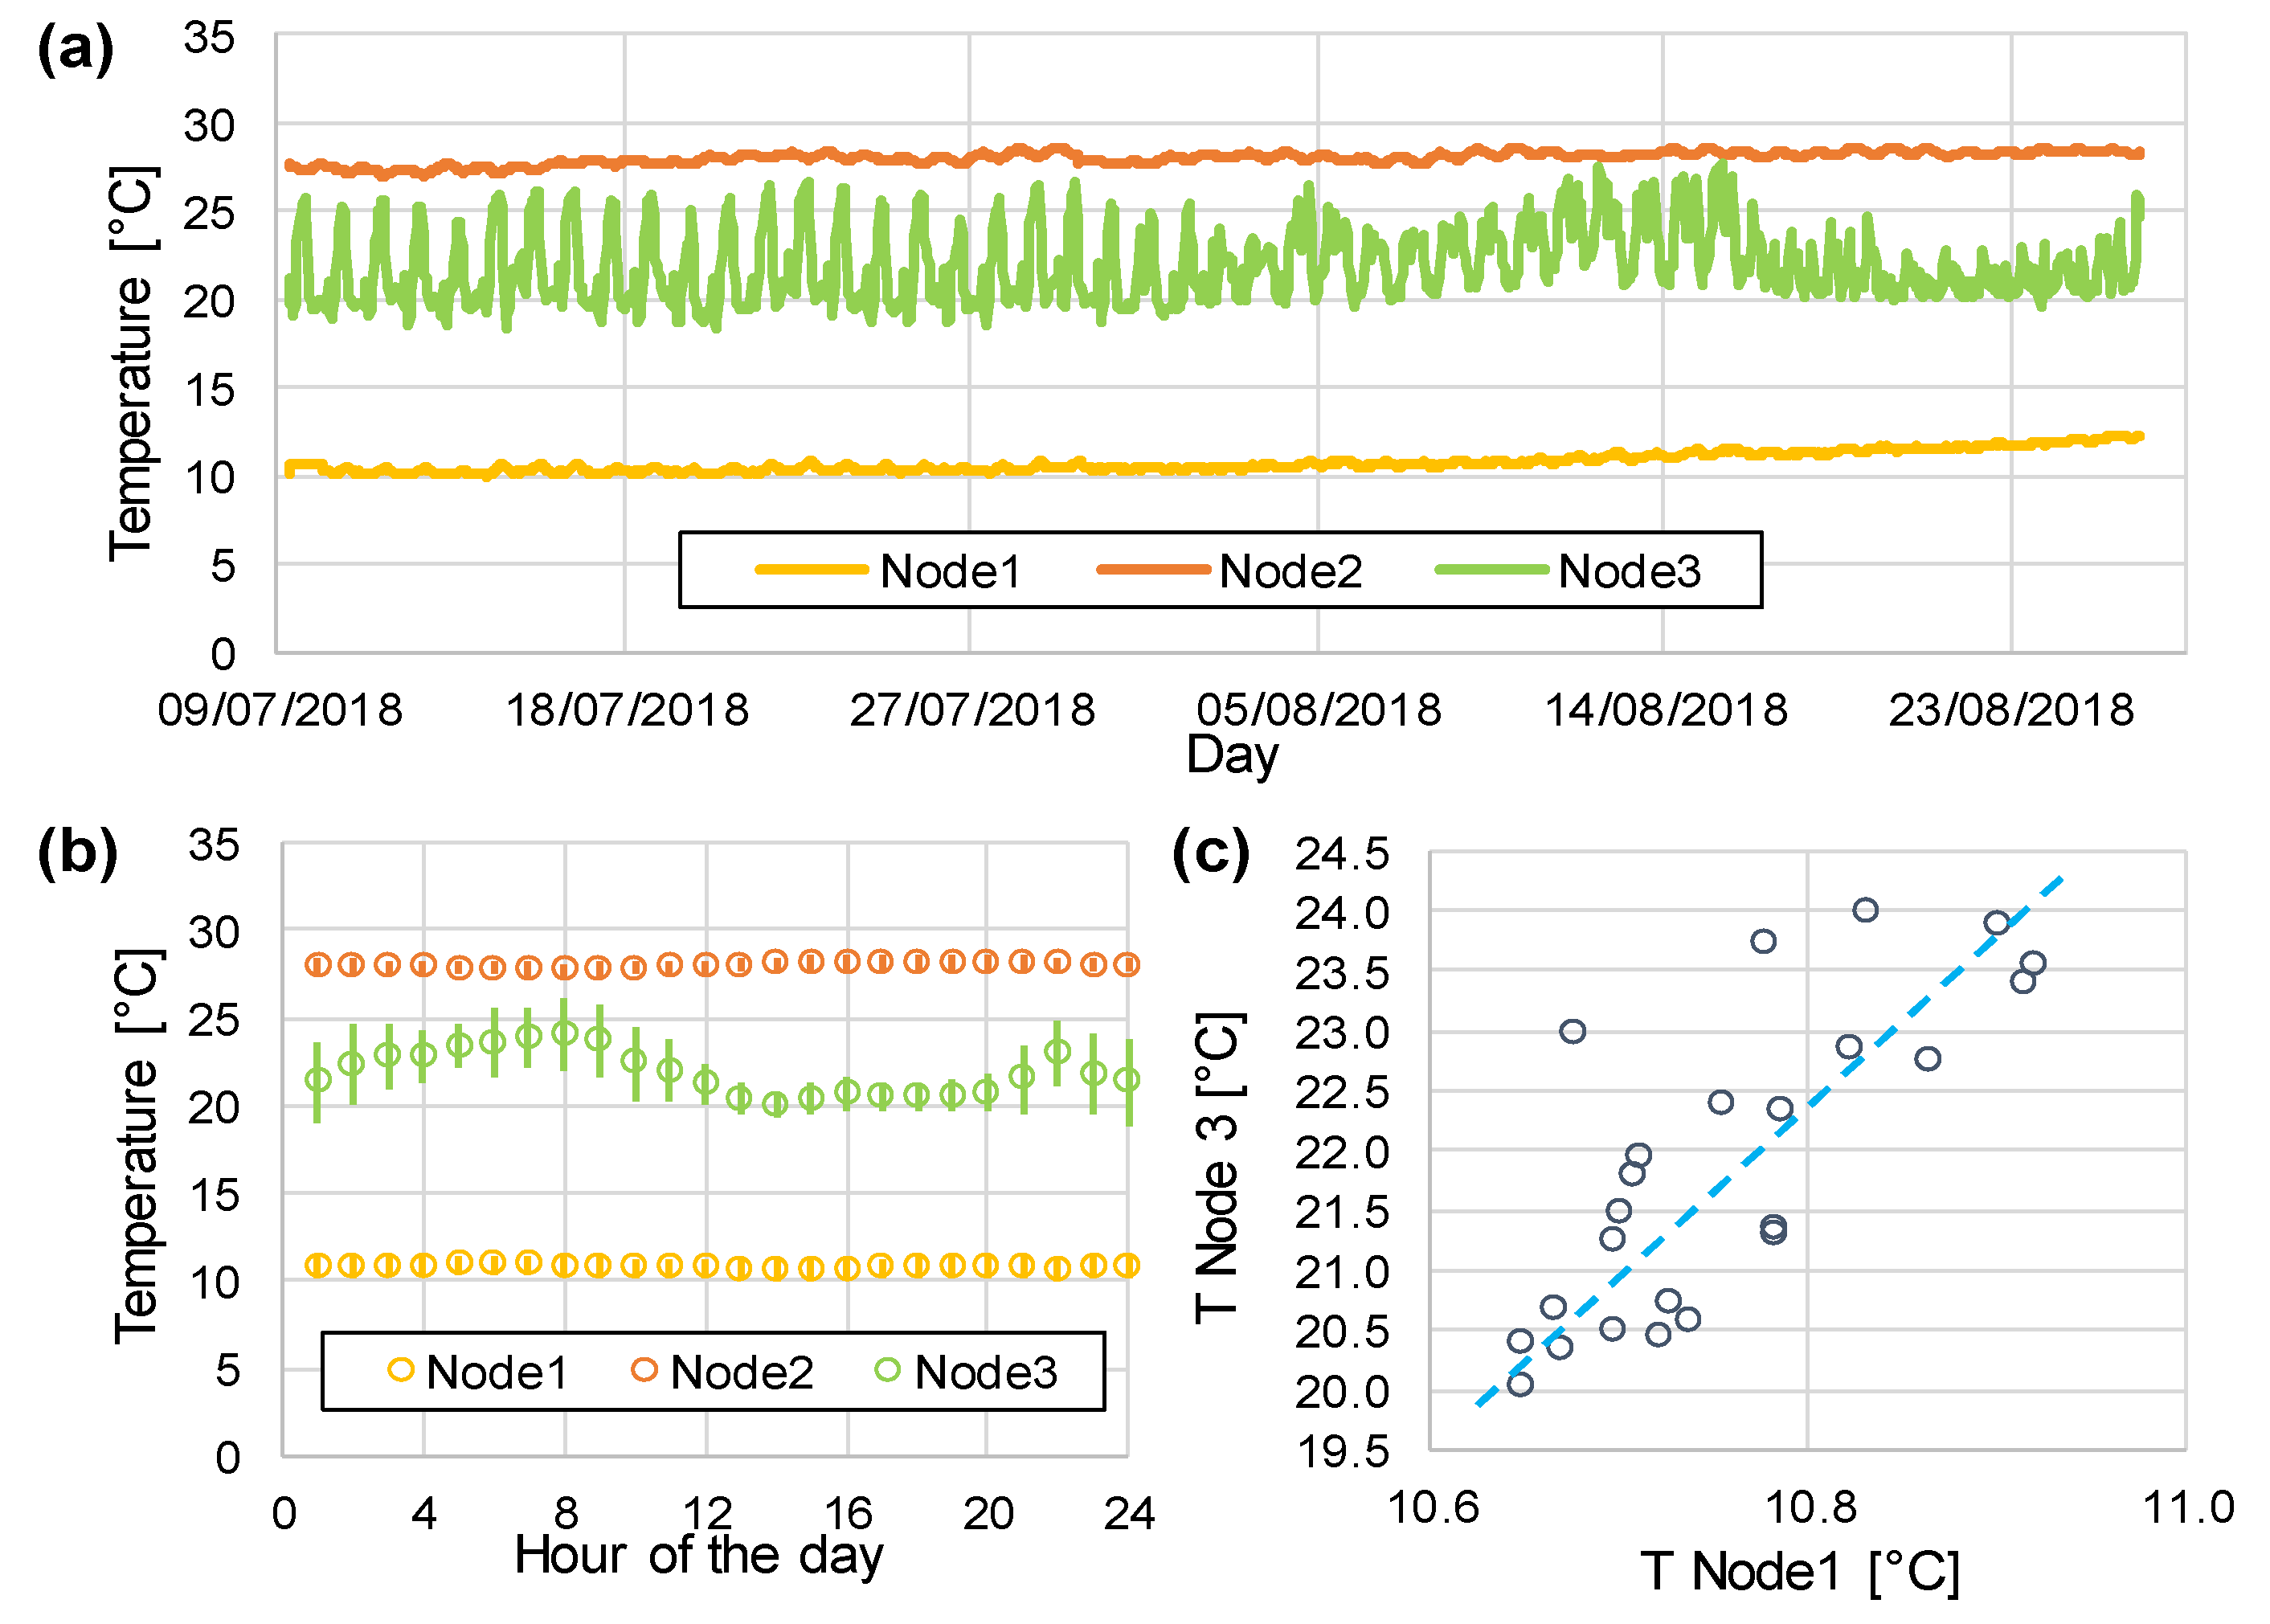
Task: Click the 05/08/2018 date axis label
Action: coord(1318,710)
